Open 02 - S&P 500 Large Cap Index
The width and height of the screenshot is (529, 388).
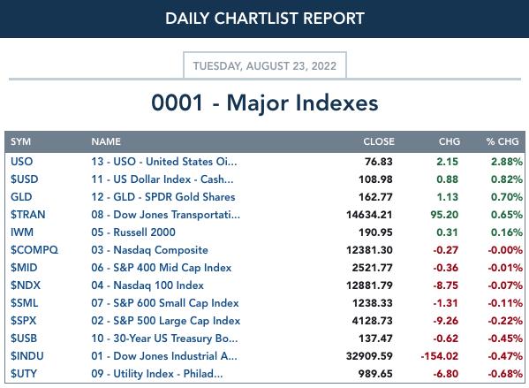point(166,321)
